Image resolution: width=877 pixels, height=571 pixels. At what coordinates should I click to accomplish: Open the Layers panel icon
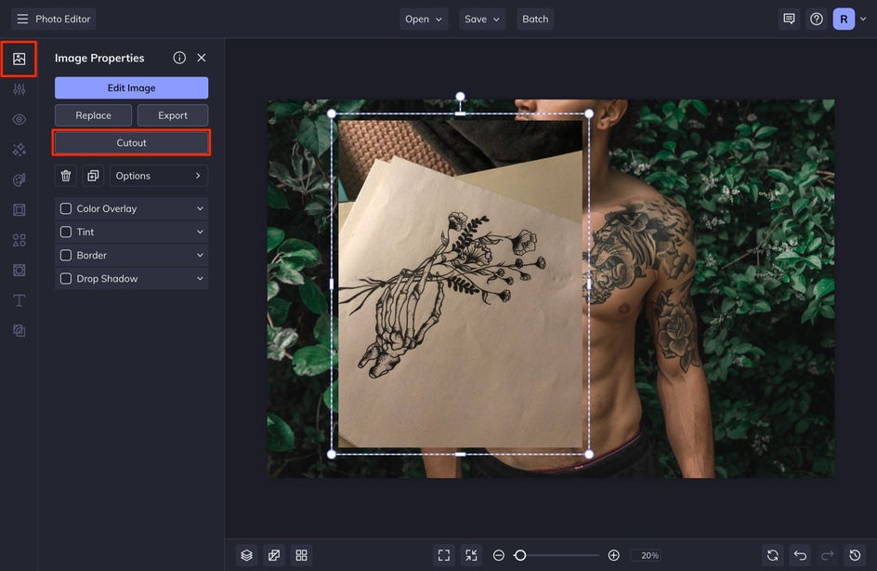247,555
